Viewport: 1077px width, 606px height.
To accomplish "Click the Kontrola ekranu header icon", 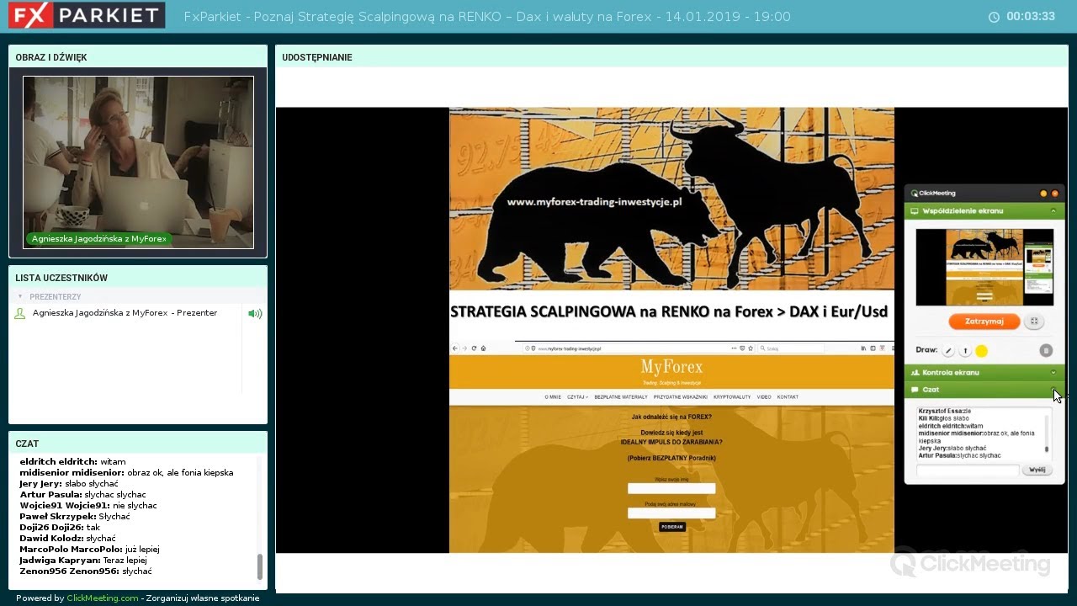I will [915, 372].
